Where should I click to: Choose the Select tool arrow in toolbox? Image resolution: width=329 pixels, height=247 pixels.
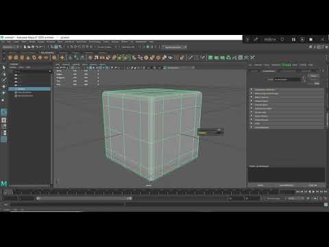tap(4, 68)
